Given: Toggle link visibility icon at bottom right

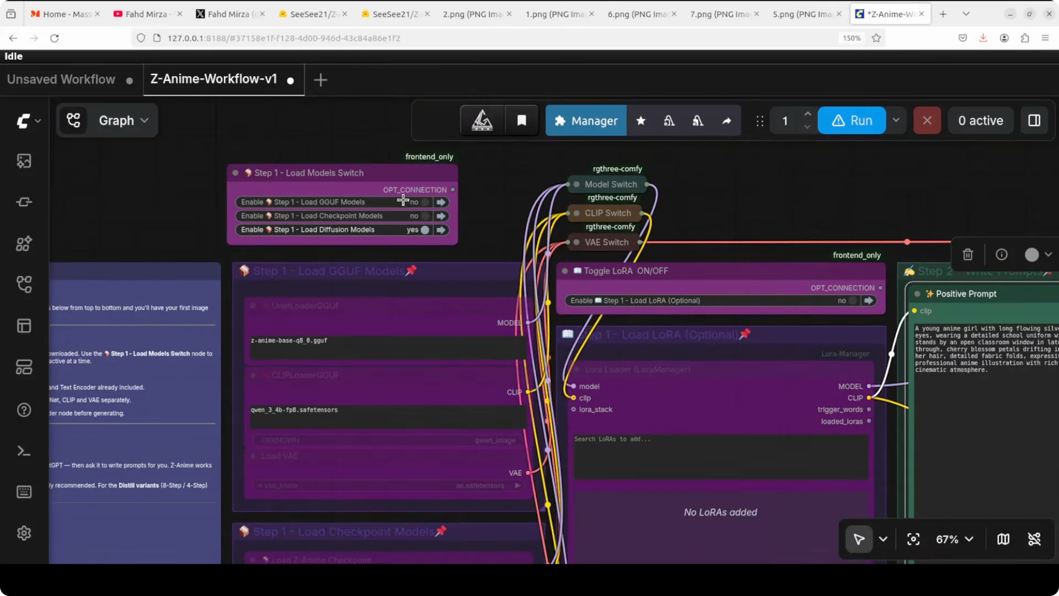Looking at the screenshot, I should click(x=1034, y=539).
